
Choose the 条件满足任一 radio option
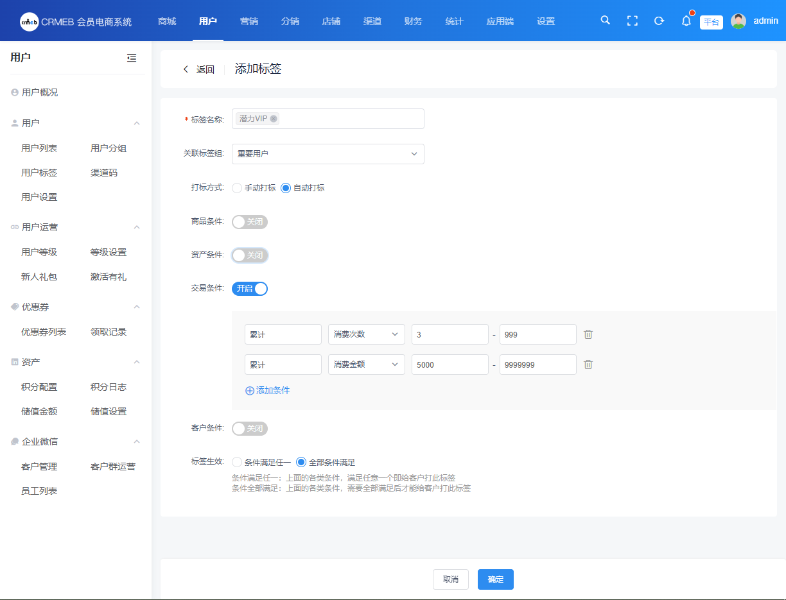(237, 462)
